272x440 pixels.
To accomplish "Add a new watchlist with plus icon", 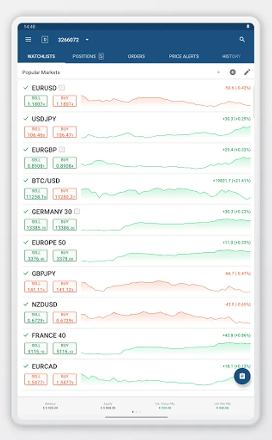I will [x=232, y=72].
